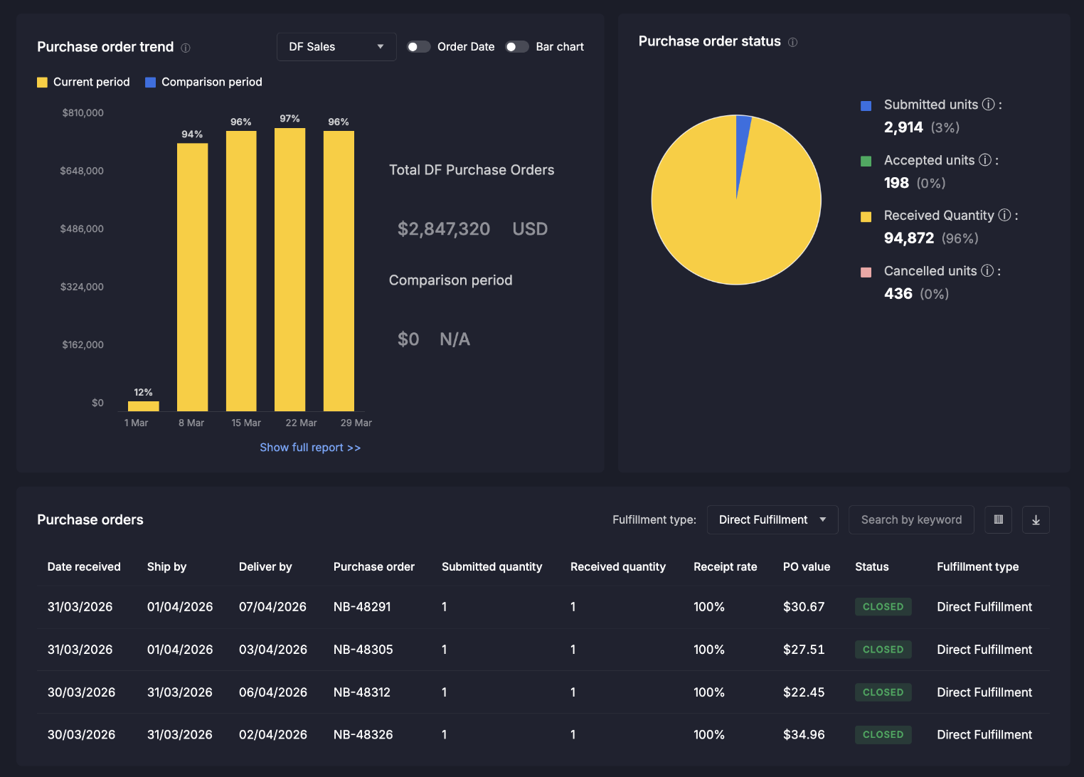Click Cancelled units value 436
This screenshot has height=777, width=1084.
898,294
